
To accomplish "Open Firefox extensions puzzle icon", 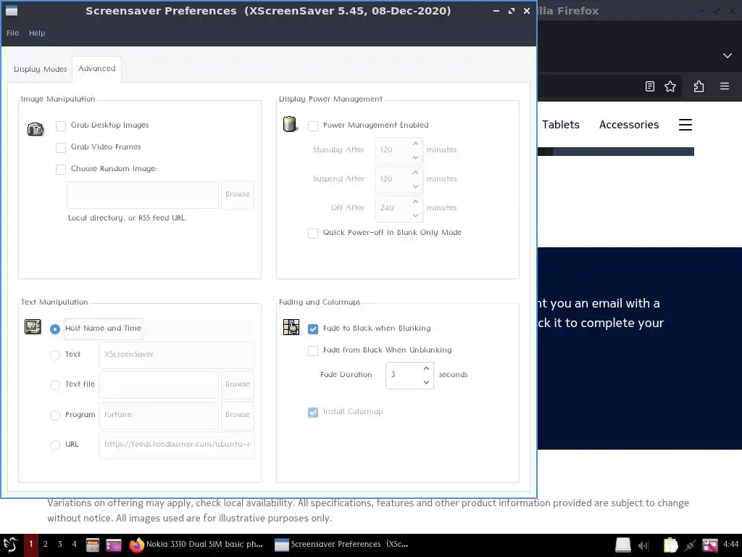I will (699, 86).
